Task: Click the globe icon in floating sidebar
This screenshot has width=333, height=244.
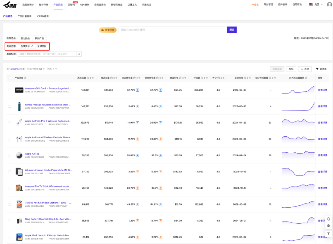Action: coord(329,226)
